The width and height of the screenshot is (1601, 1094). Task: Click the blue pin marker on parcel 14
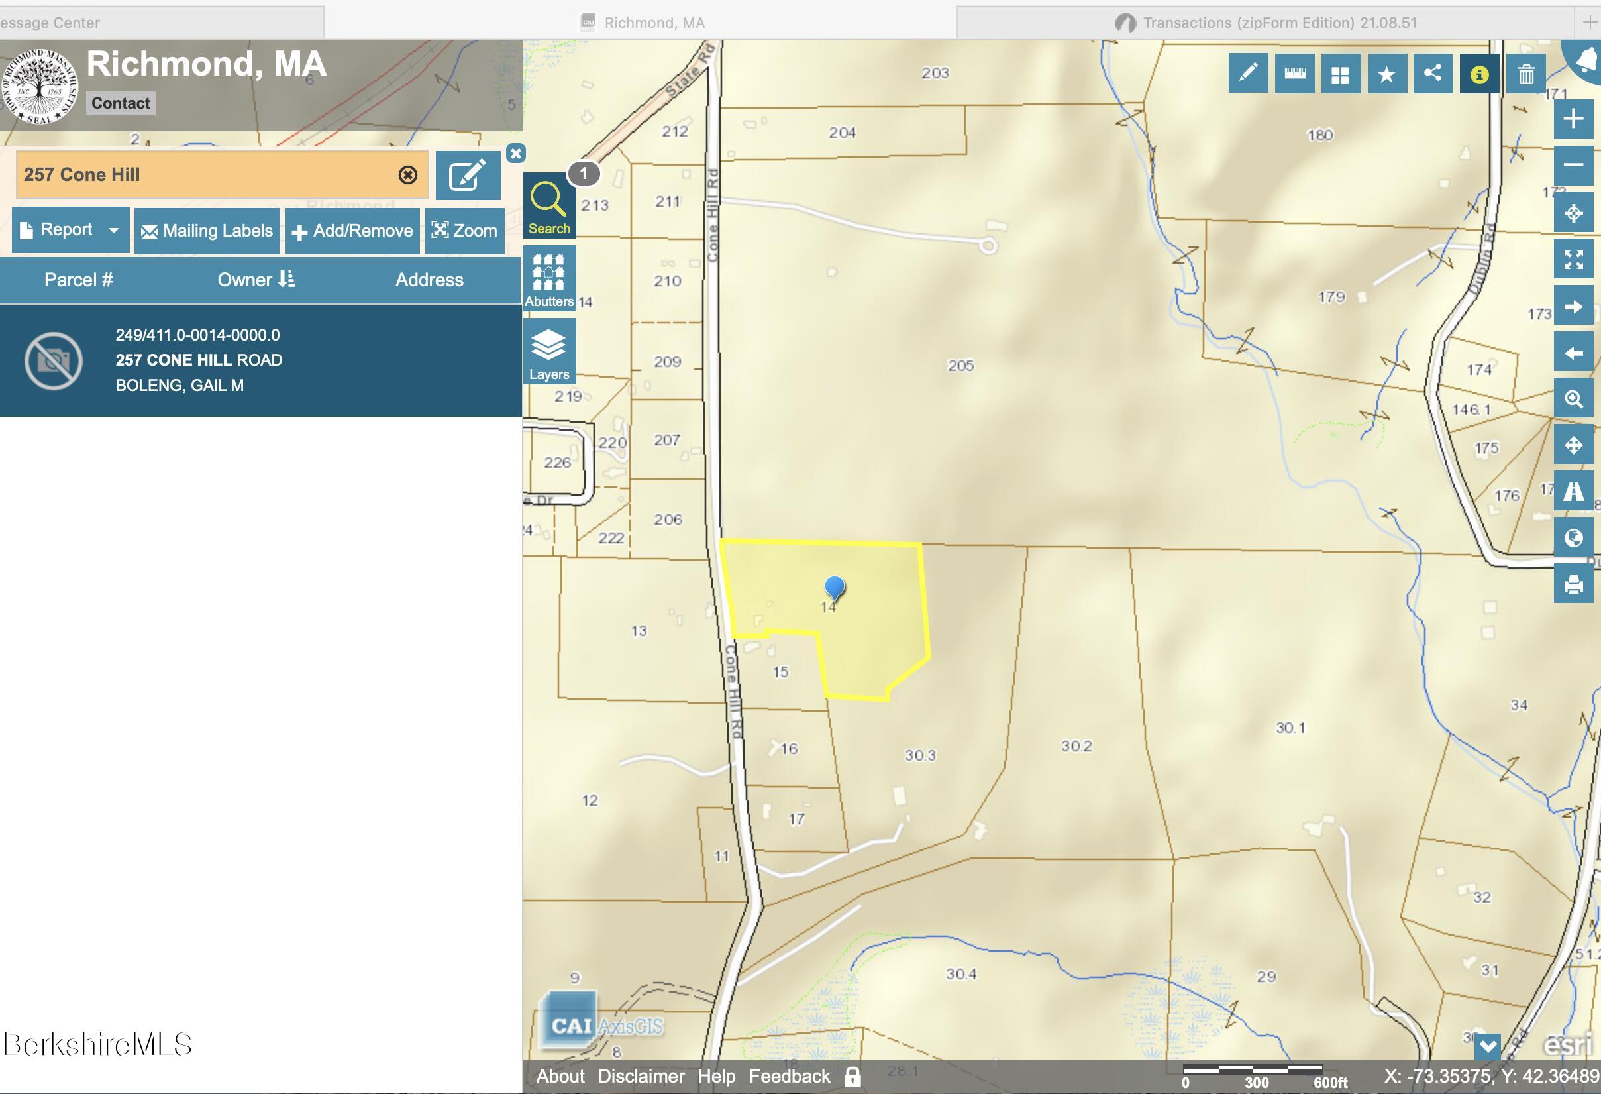pyautogui.click(x=834, y=588)
